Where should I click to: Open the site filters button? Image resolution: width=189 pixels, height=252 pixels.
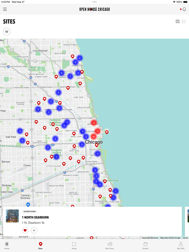click(x=7, y=31)
